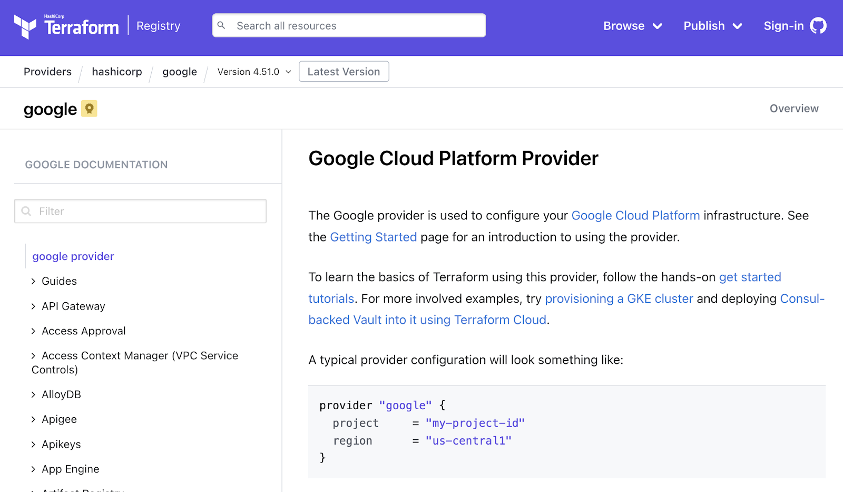Go to the Registry home link
Screen dimensions: 843x492
(158, 26)
